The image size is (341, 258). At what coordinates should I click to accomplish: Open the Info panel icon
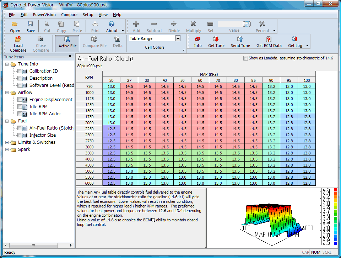pyautogui.click(x=198, y=39)
